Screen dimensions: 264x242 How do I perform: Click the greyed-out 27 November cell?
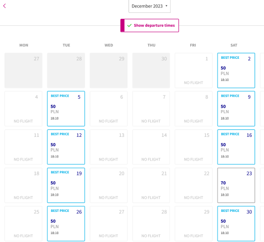point(23,71)
